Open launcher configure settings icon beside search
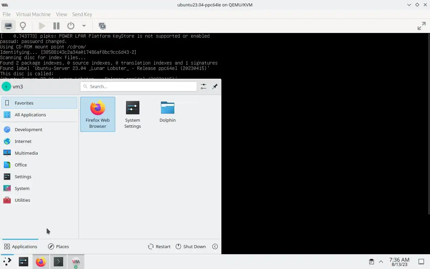The width and height of the screenshot is (430, 269). 204,86
